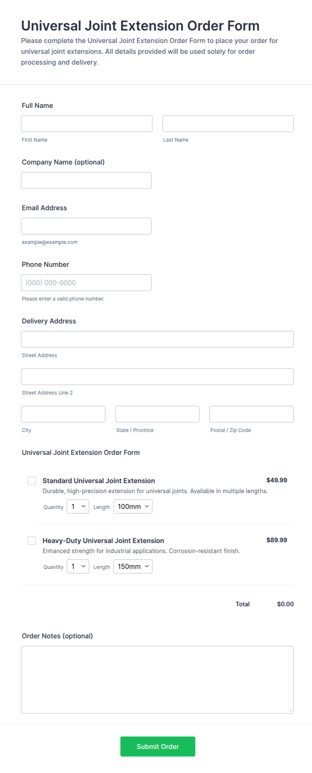Click into the Email Address field
Image resolution: width=312 pixels, height=773 pixels.
coord(86,226)
